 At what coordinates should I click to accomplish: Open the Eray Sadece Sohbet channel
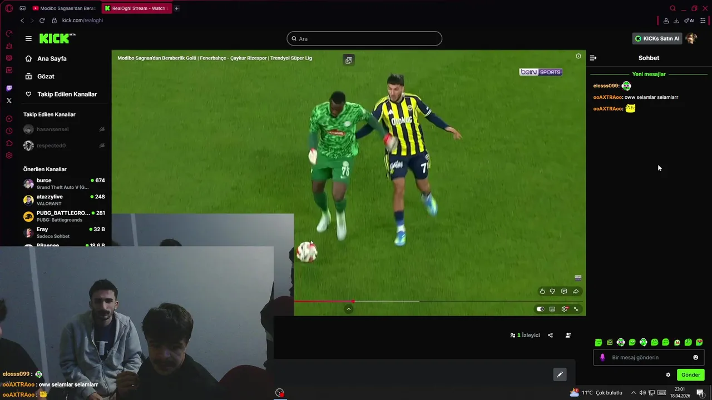point(64,232)
